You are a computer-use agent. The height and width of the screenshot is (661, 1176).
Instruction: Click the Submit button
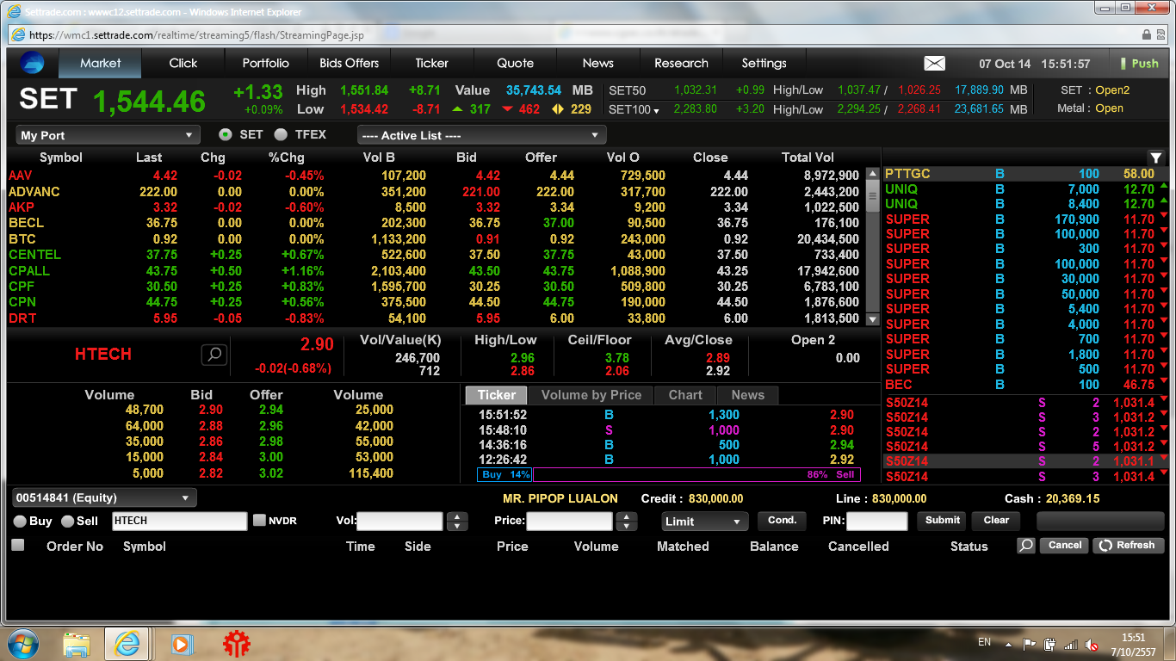click(943, 521)
